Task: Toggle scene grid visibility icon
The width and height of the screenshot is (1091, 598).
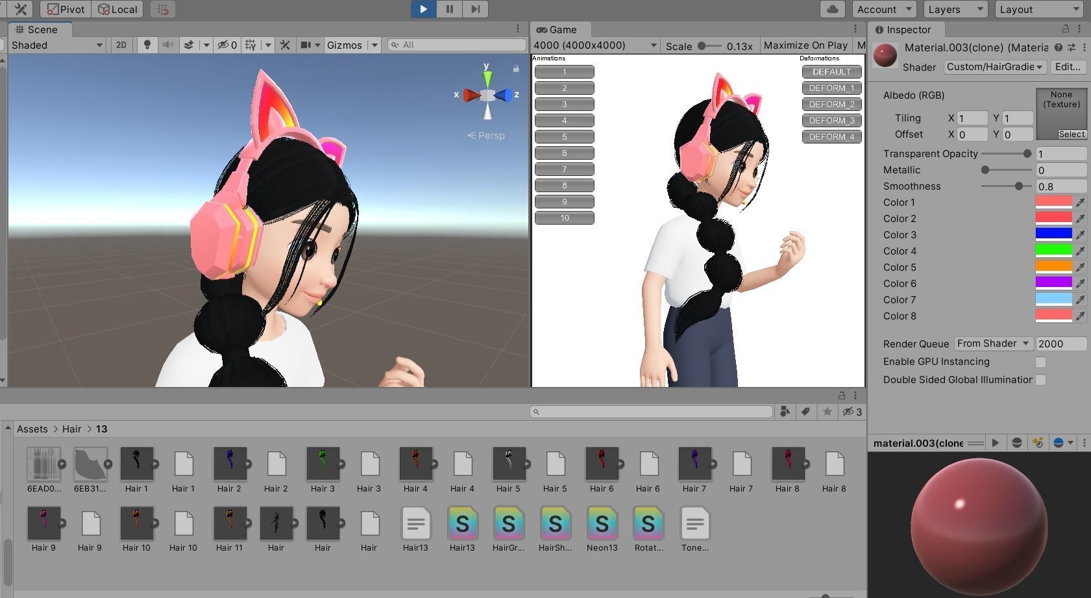Action: pyautogui.click(x=251, y=45)
